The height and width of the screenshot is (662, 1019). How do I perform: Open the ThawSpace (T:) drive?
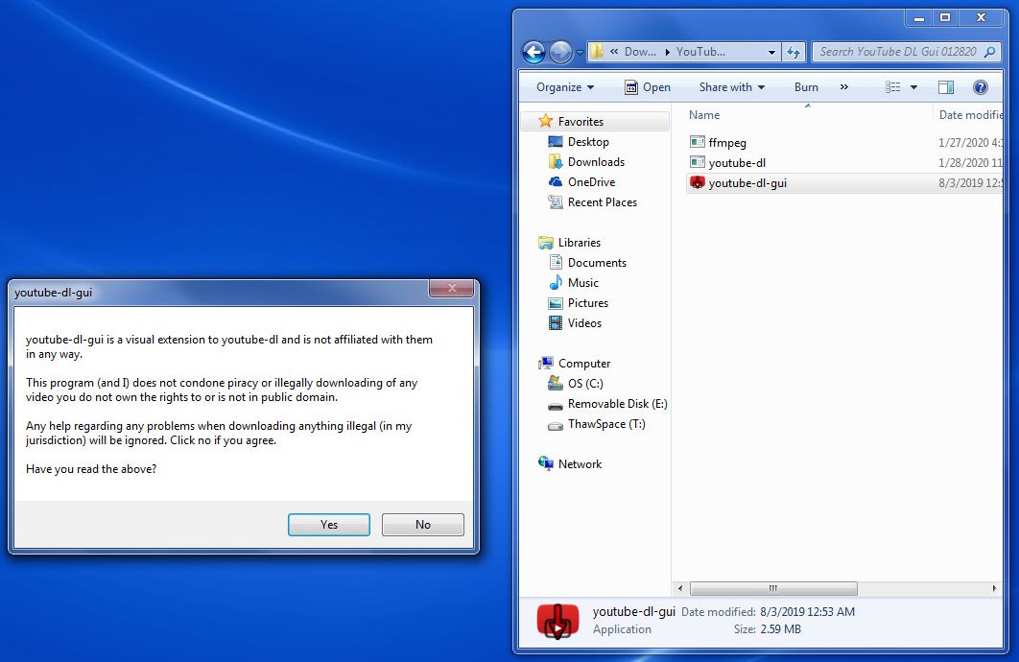[606, 423]
